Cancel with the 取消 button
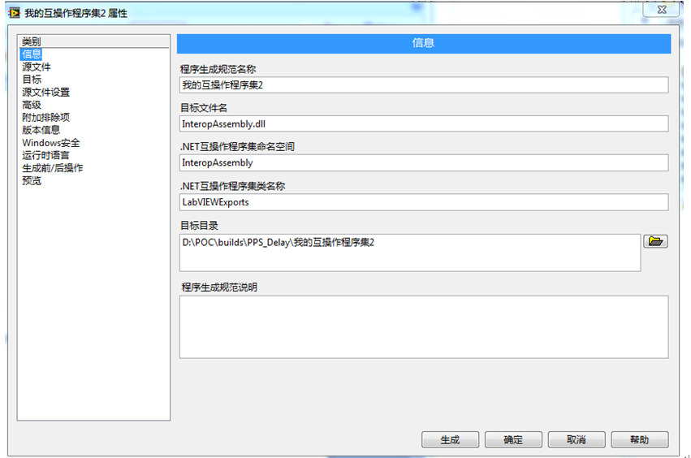Image resolution: width=691 pixels, height=458 pixels. [x=576, y=439]
